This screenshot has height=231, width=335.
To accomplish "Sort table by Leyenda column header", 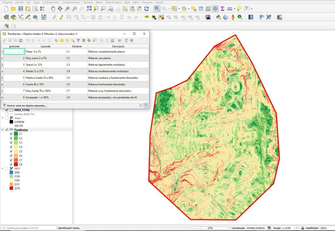I will (46, 46).
